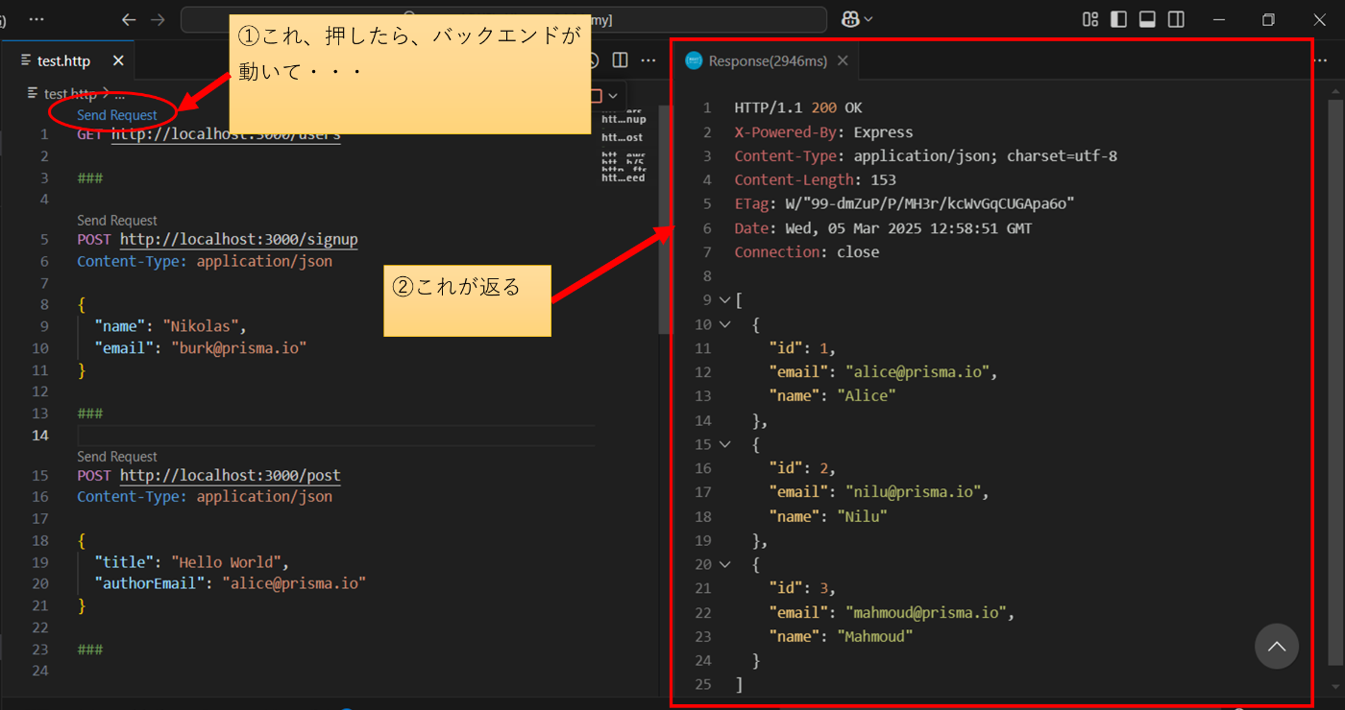Collapse the object at response line 20
Image resolution: width=1345 pixels, height=710 pixels.
(x=724, y=564)
